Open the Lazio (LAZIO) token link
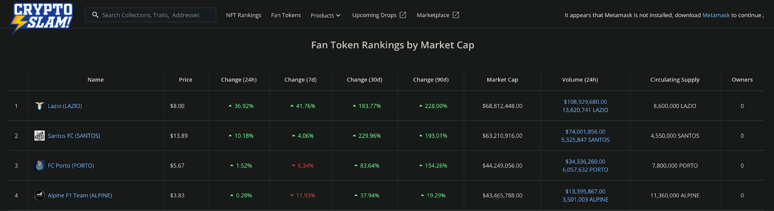 (x=65, y=106)
